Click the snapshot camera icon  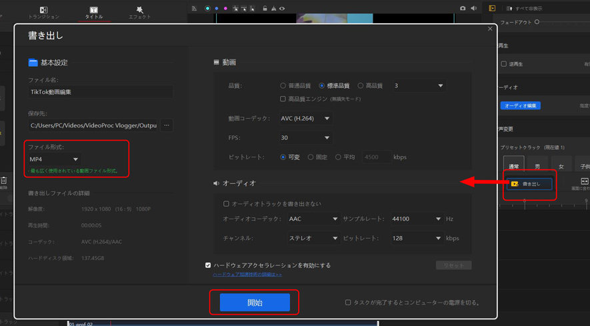click(x=463, y=9)
